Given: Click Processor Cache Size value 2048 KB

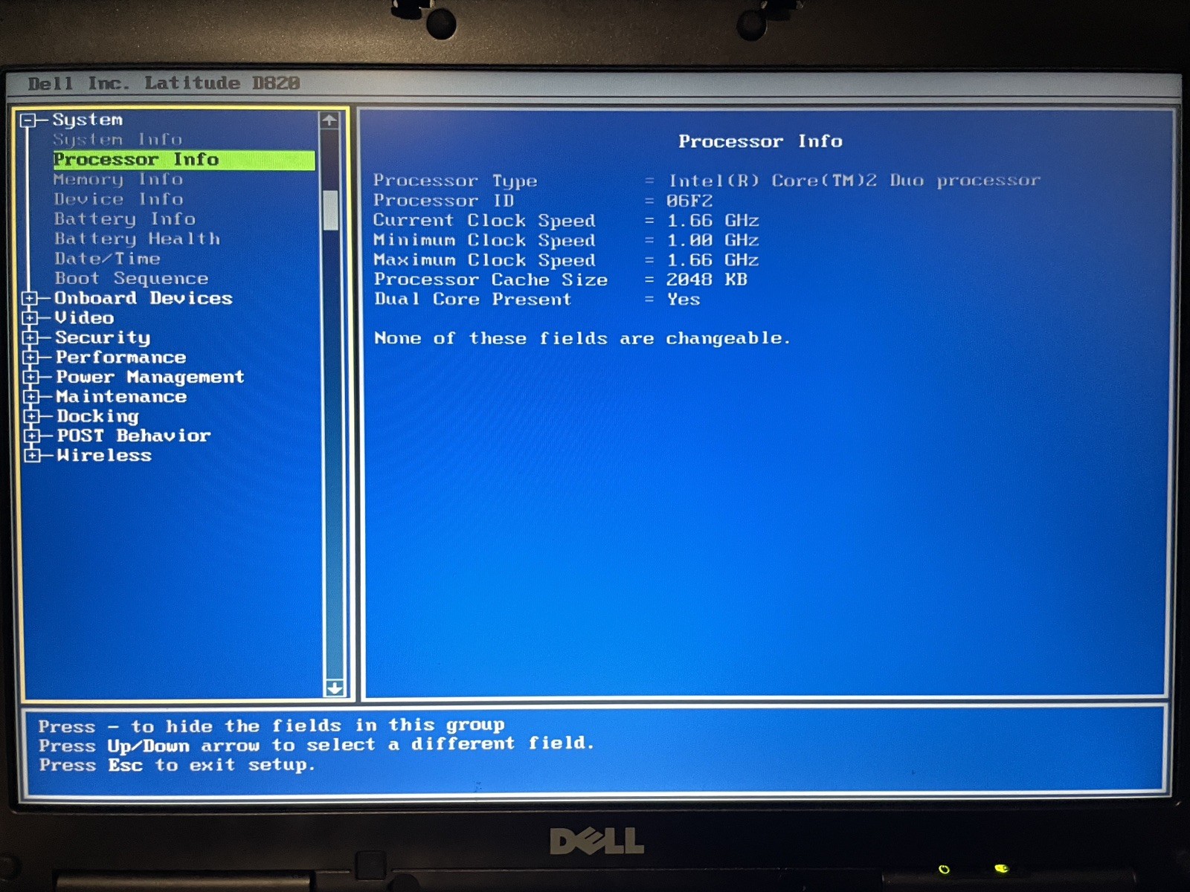Looking at the screenshot, I should (707, 279).
